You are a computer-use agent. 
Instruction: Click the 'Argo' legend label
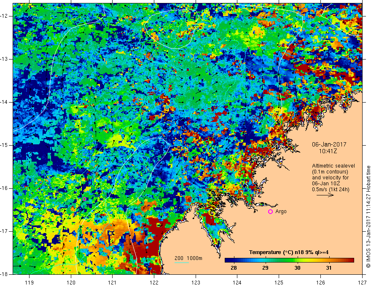tap(281, 211)
